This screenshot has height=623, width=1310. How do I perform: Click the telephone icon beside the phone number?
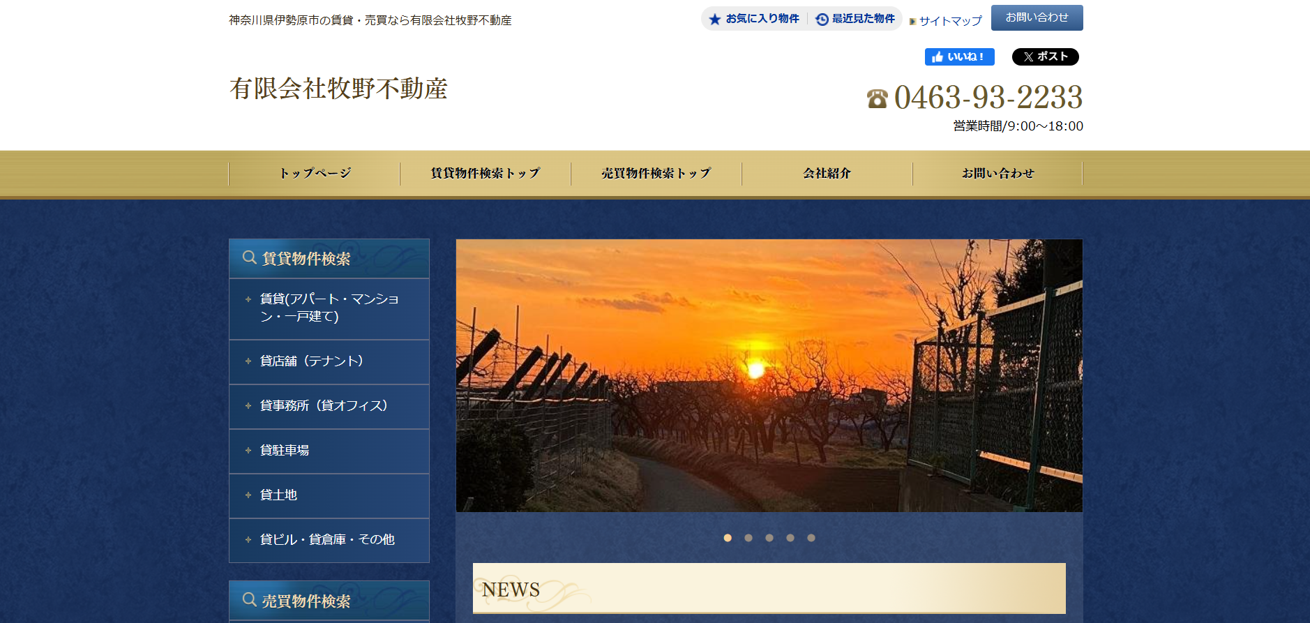point(878,98)
